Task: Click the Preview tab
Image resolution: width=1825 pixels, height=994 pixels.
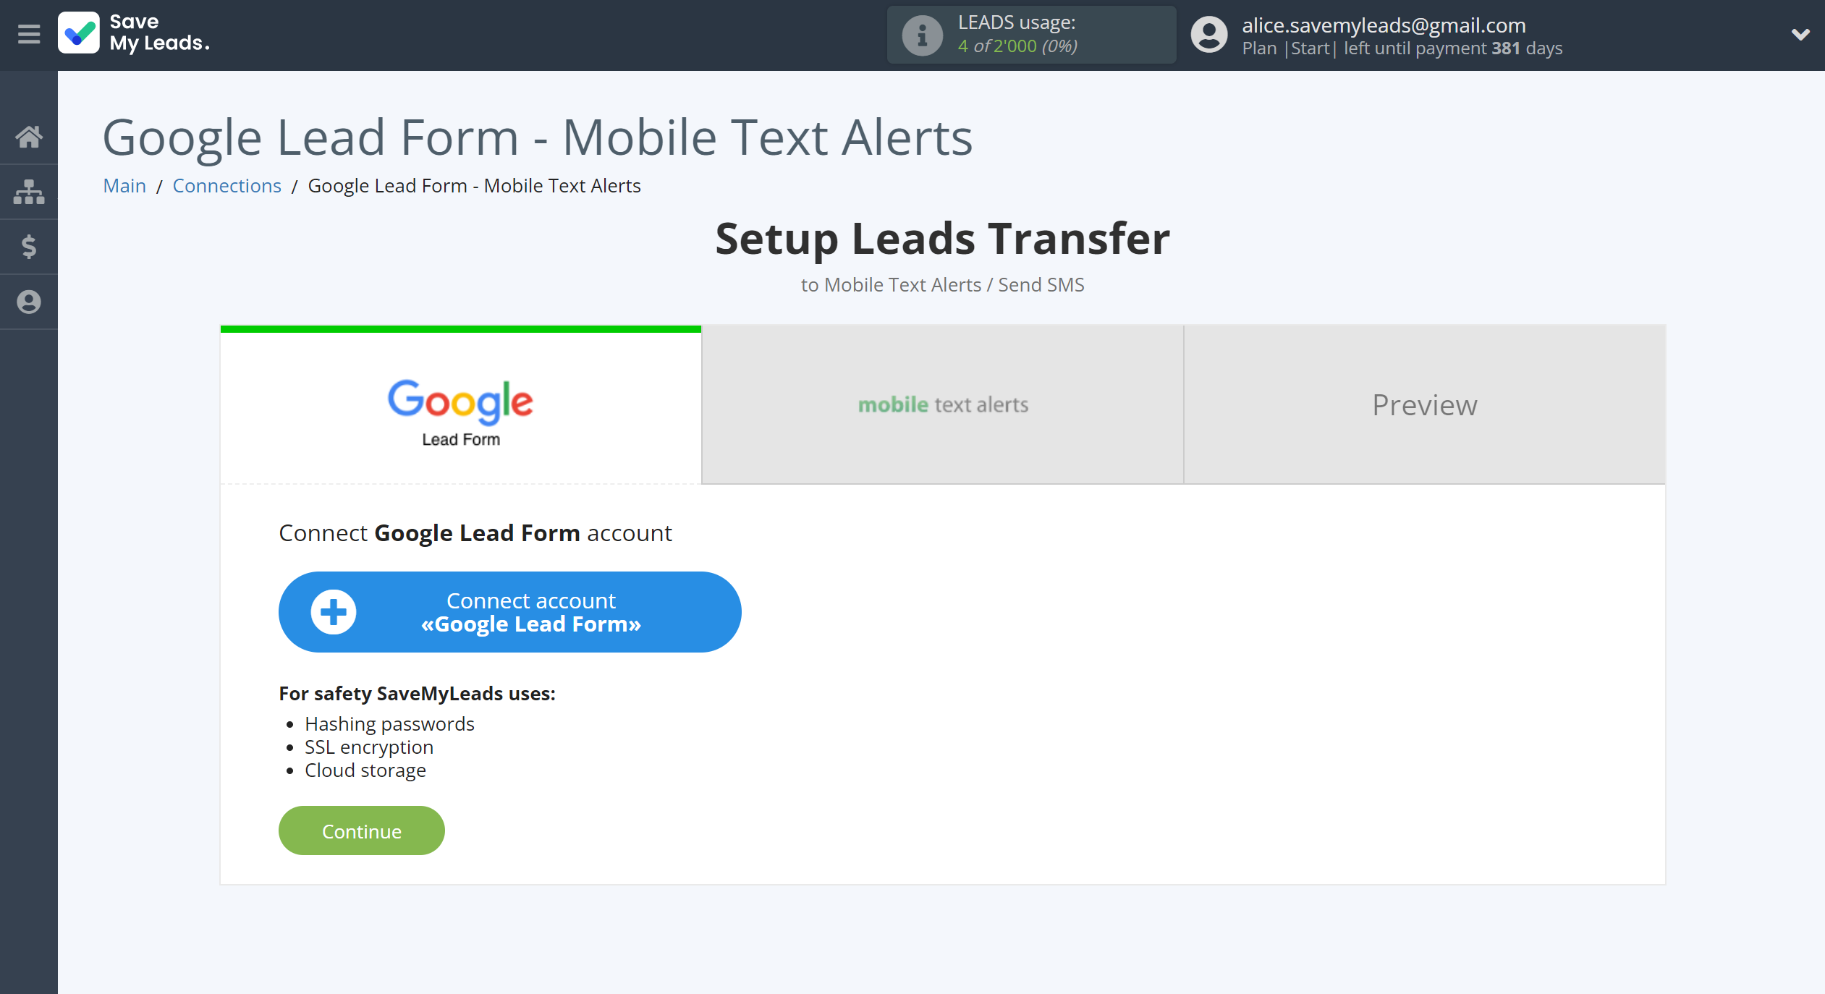Action: pyautogui.click(x=1425, y=403)
